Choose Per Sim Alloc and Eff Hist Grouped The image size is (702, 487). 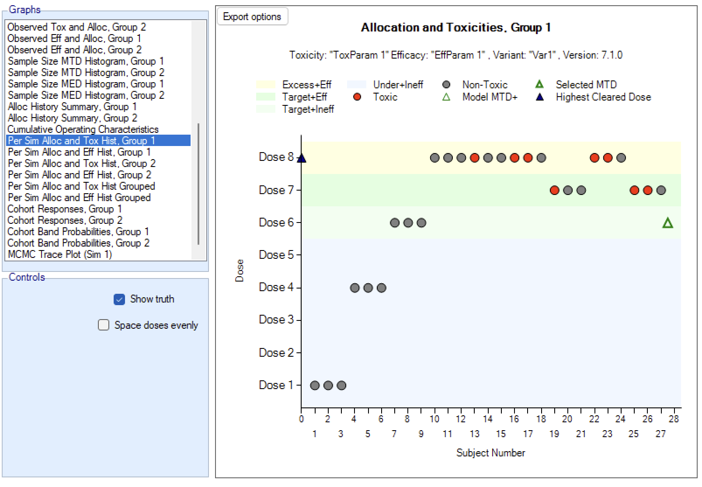[79, 198]
